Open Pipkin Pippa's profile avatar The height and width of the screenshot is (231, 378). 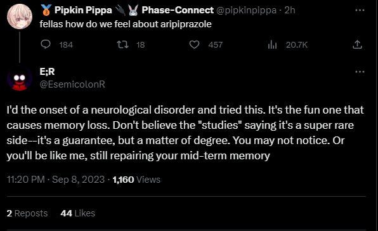[x=20, y=16]
